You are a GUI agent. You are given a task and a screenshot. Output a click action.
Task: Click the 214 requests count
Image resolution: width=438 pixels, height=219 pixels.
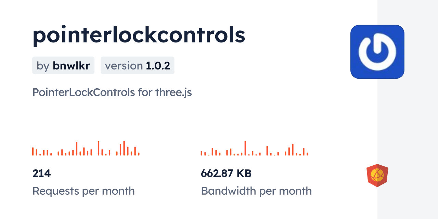click(x=41, y=173)
